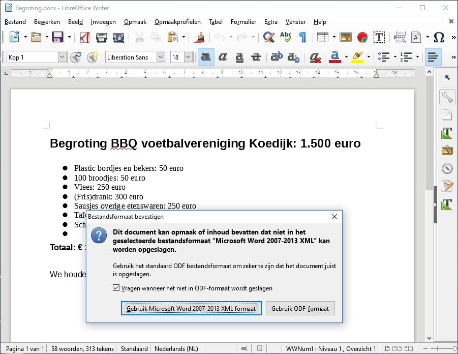Expand font color dropdown arrow
458x354 pixels.
coord(346,57)
